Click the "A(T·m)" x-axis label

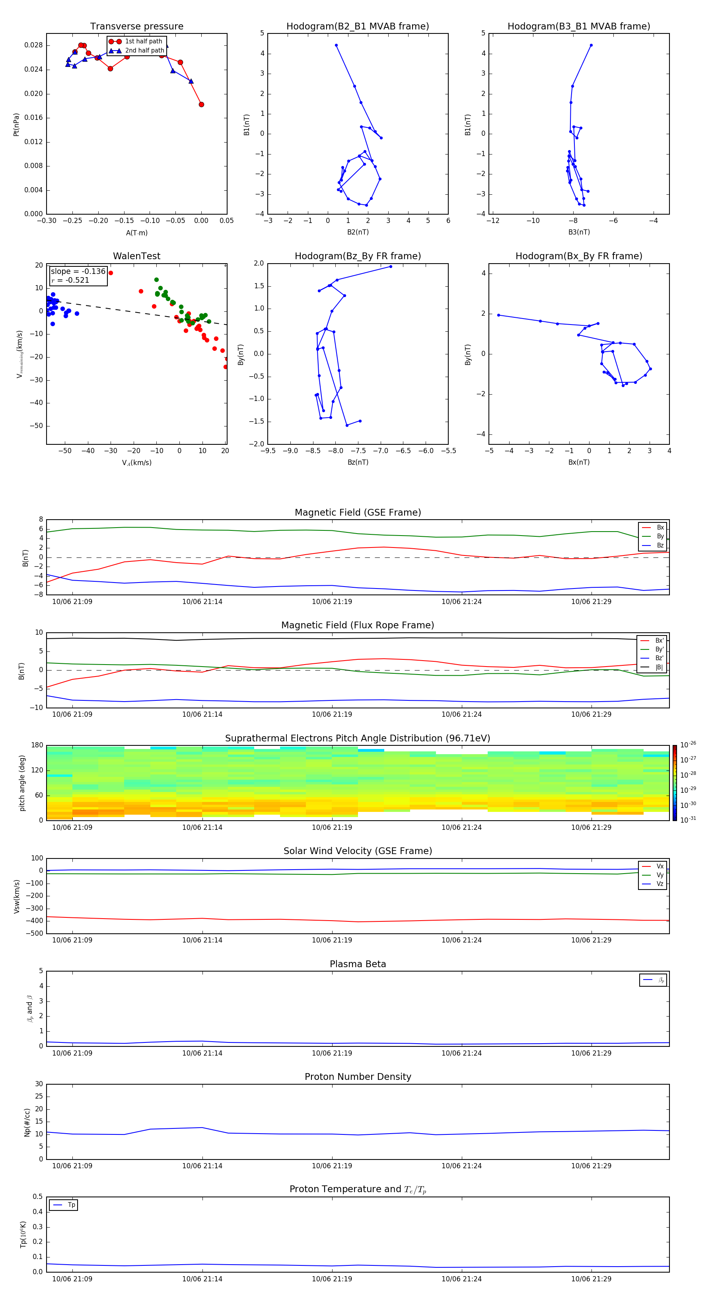click(136, 233)
